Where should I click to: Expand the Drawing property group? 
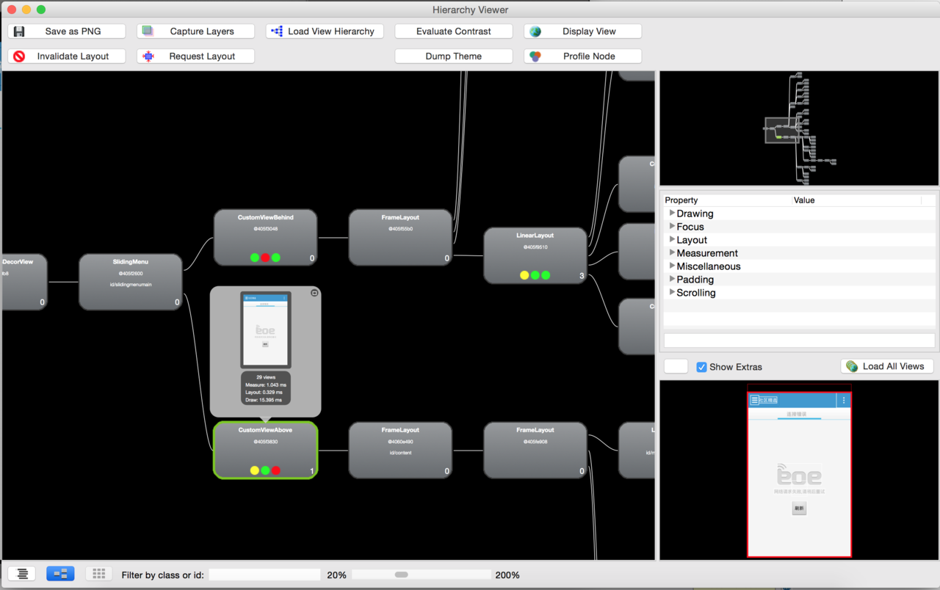click(x=672, y=214)
